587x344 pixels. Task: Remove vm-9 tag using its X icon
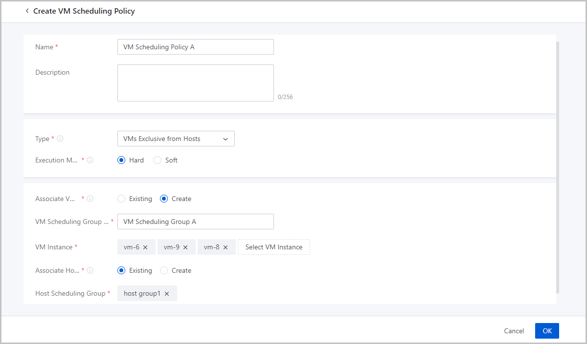pyautogui.click(x=185, y=247)
